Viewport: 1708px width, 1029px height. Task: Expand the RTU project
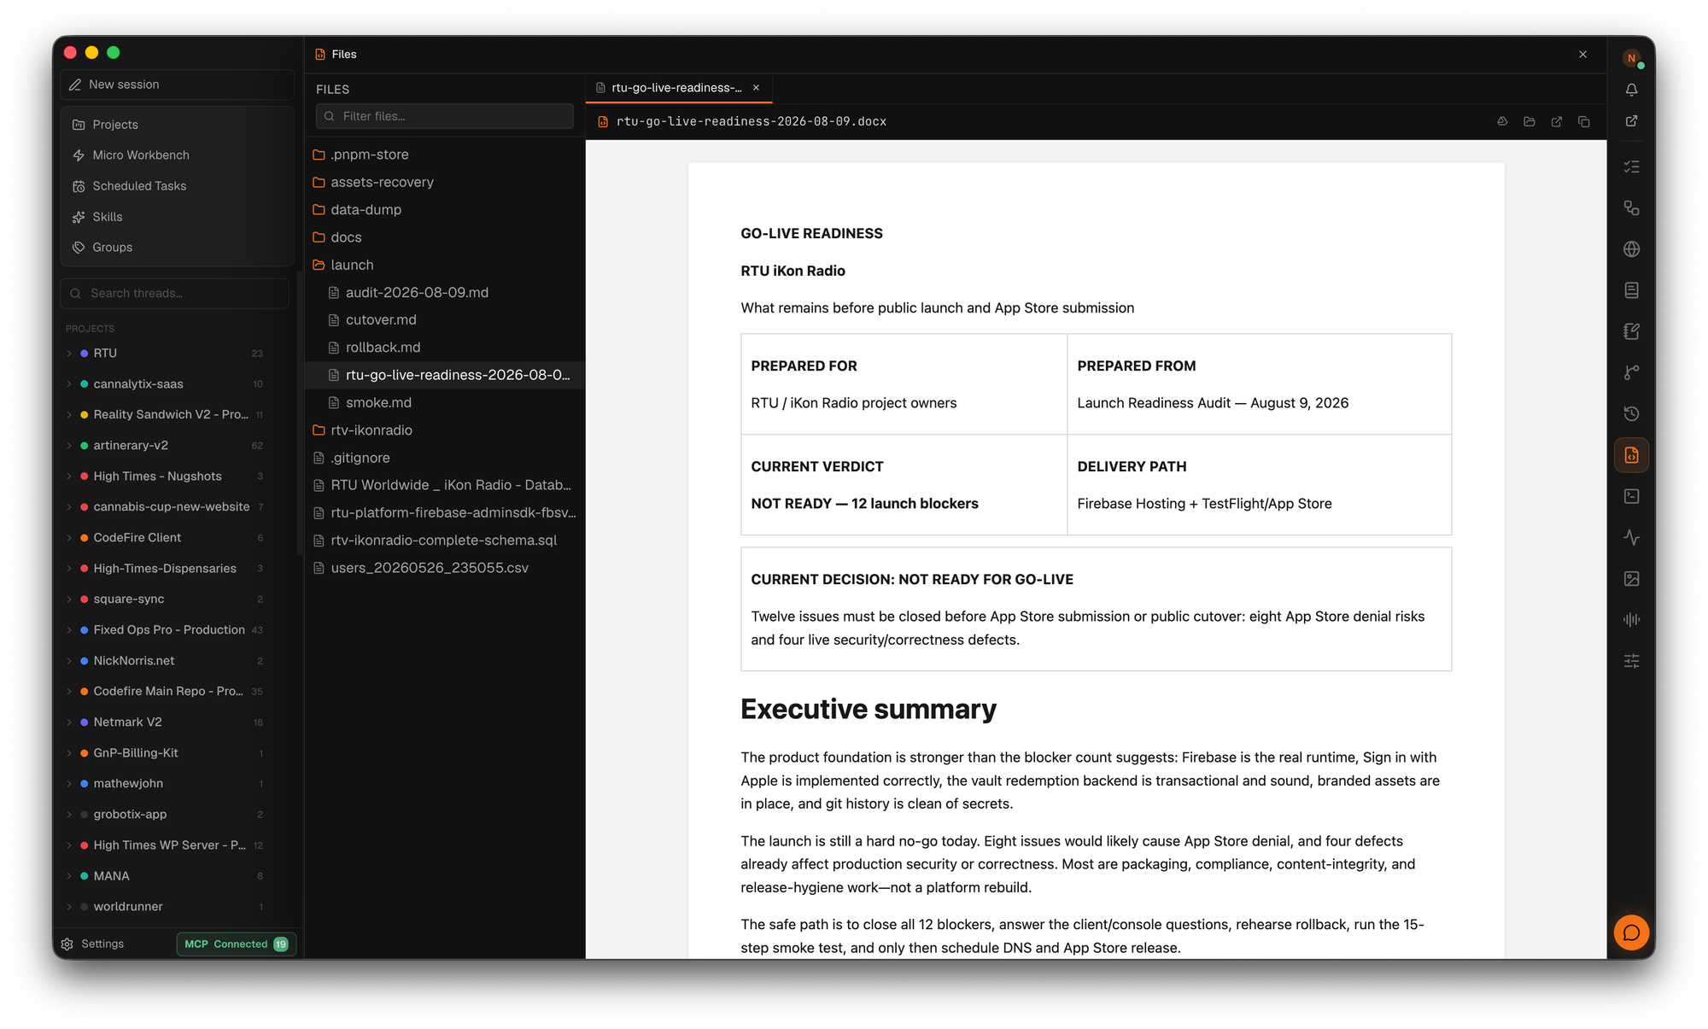[69, 353]
